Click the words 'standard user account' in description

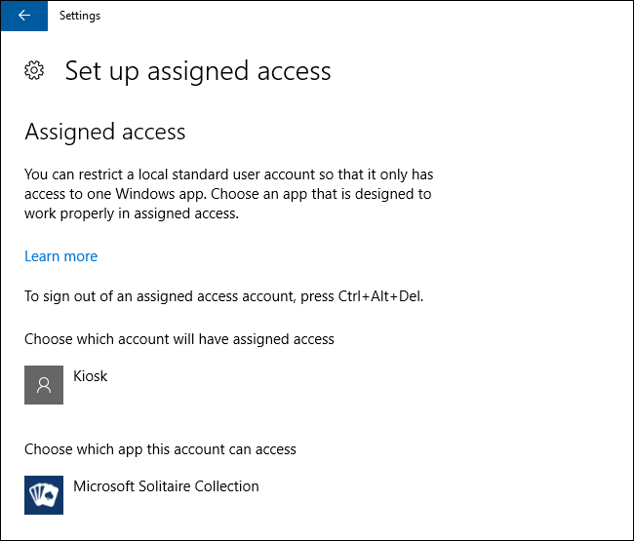(228, 174)
